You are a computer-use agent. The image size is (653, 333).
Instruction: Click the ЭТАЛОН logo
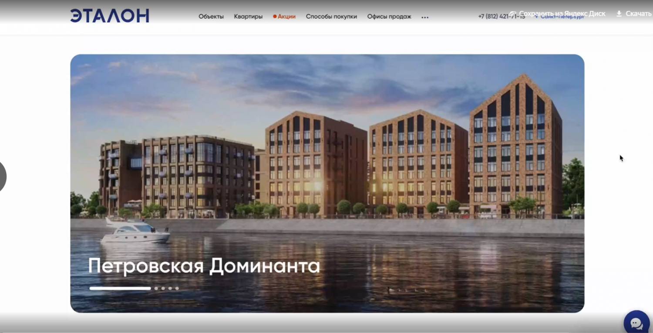(110, 16)
